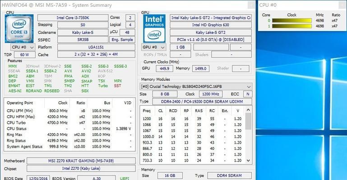Screen dimensions: 347x180
Task: Click the AES-NI feature label
Action: click(x=15, y=91)
